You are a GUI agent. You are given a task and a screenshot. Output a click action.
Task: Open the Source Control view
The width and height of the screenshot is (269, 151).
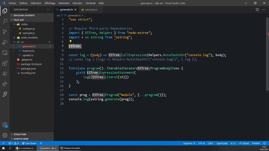[5, 32]
